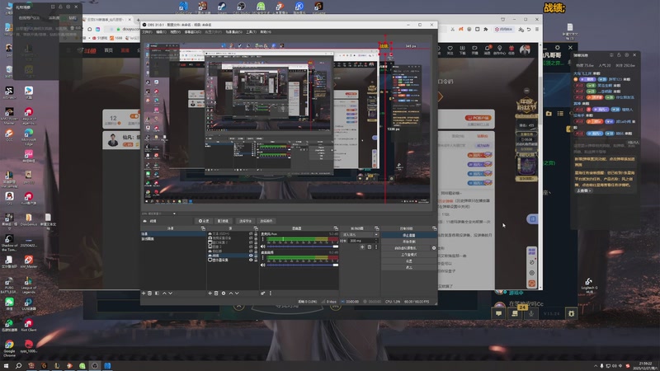Click source 设置 properties button above docks
660x371 pixels.
[x=204, y=221]
